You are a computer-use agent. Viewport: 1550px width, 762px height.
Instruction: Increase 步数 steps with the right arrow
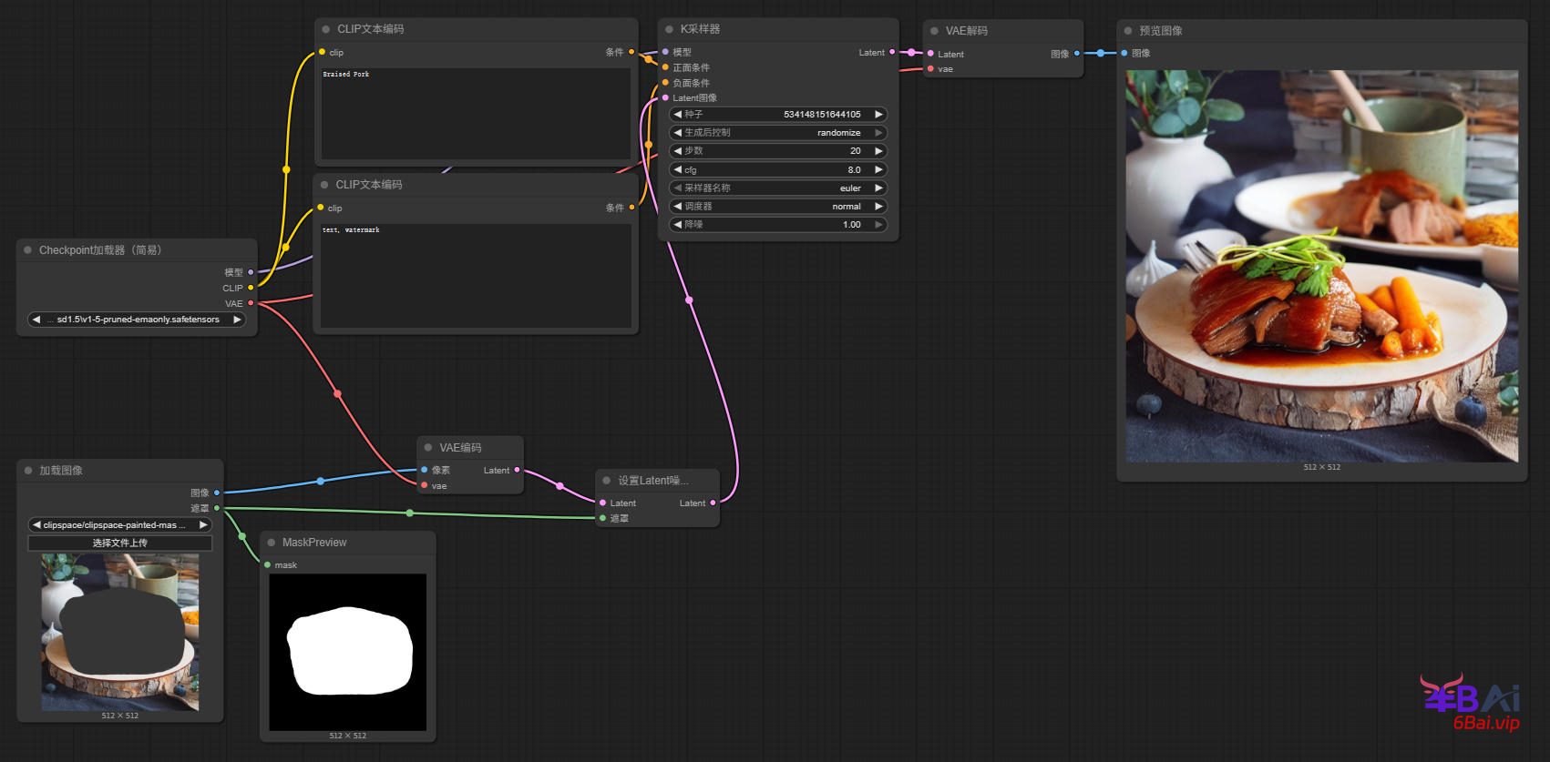click(x=878, y=151)
